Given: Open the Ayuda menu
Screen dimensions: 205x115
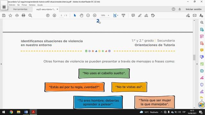Looking at the screenshot, I should point(40,5).
